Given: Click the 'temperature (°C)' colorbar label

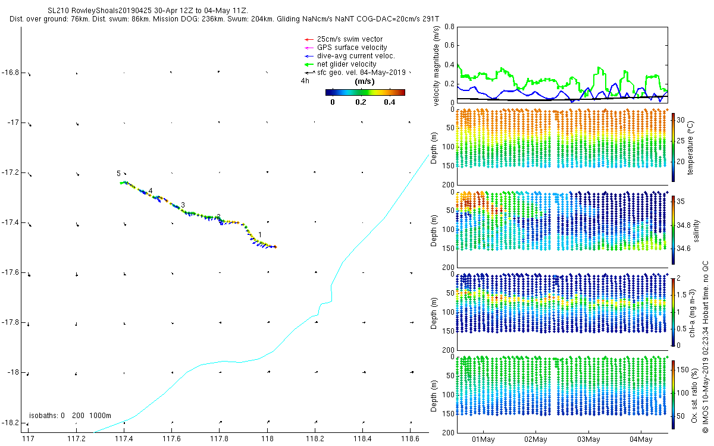Looking at the screenshot, I should (x=692, y=148).
